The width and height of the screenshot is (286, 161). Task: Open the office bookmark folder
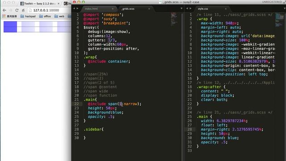pos(45,16)
